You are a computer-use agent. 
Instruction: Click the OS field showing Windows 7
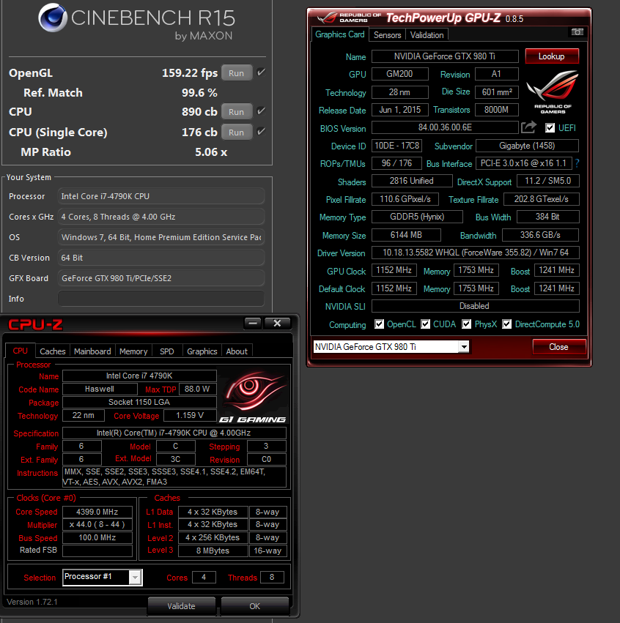pos(161,237)
